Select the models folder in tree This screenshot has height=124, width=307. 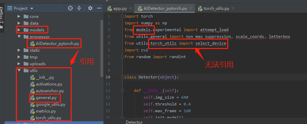pyautogui.click(x=37, y=30)
